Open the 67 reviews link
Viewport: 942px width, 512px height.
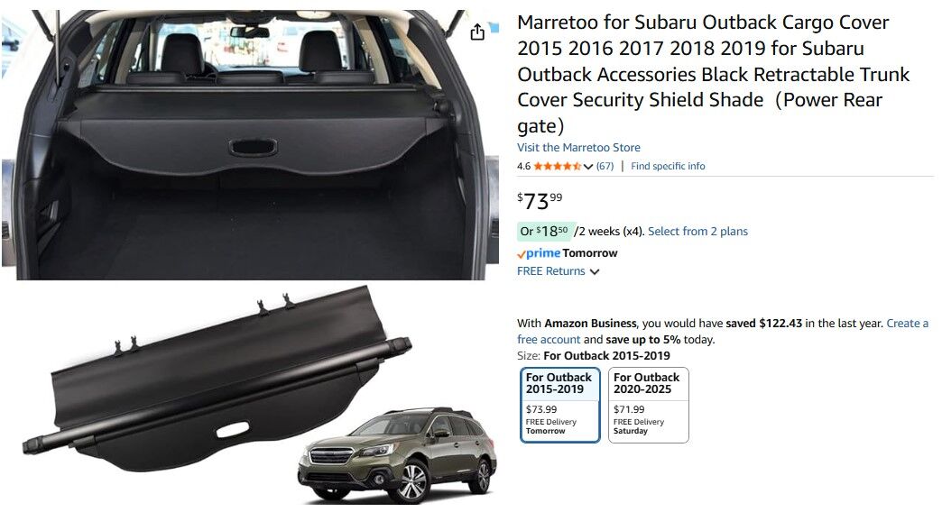pos(605,166)
